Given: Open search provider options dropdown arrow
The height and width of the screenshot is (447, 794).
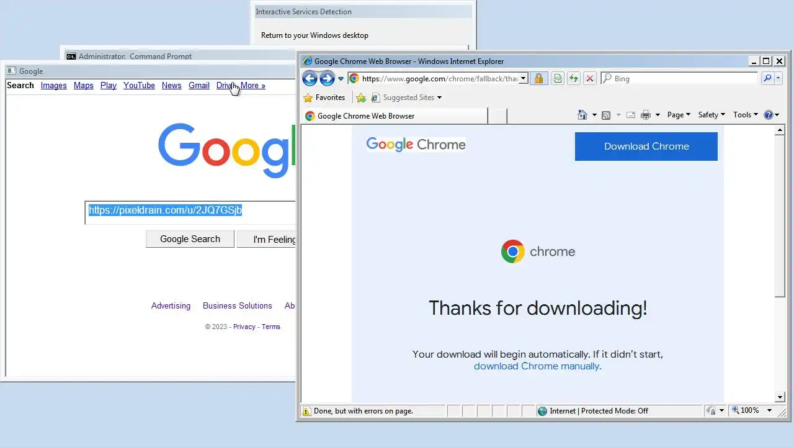Looking at the screenshot, I should coord(778,78).
